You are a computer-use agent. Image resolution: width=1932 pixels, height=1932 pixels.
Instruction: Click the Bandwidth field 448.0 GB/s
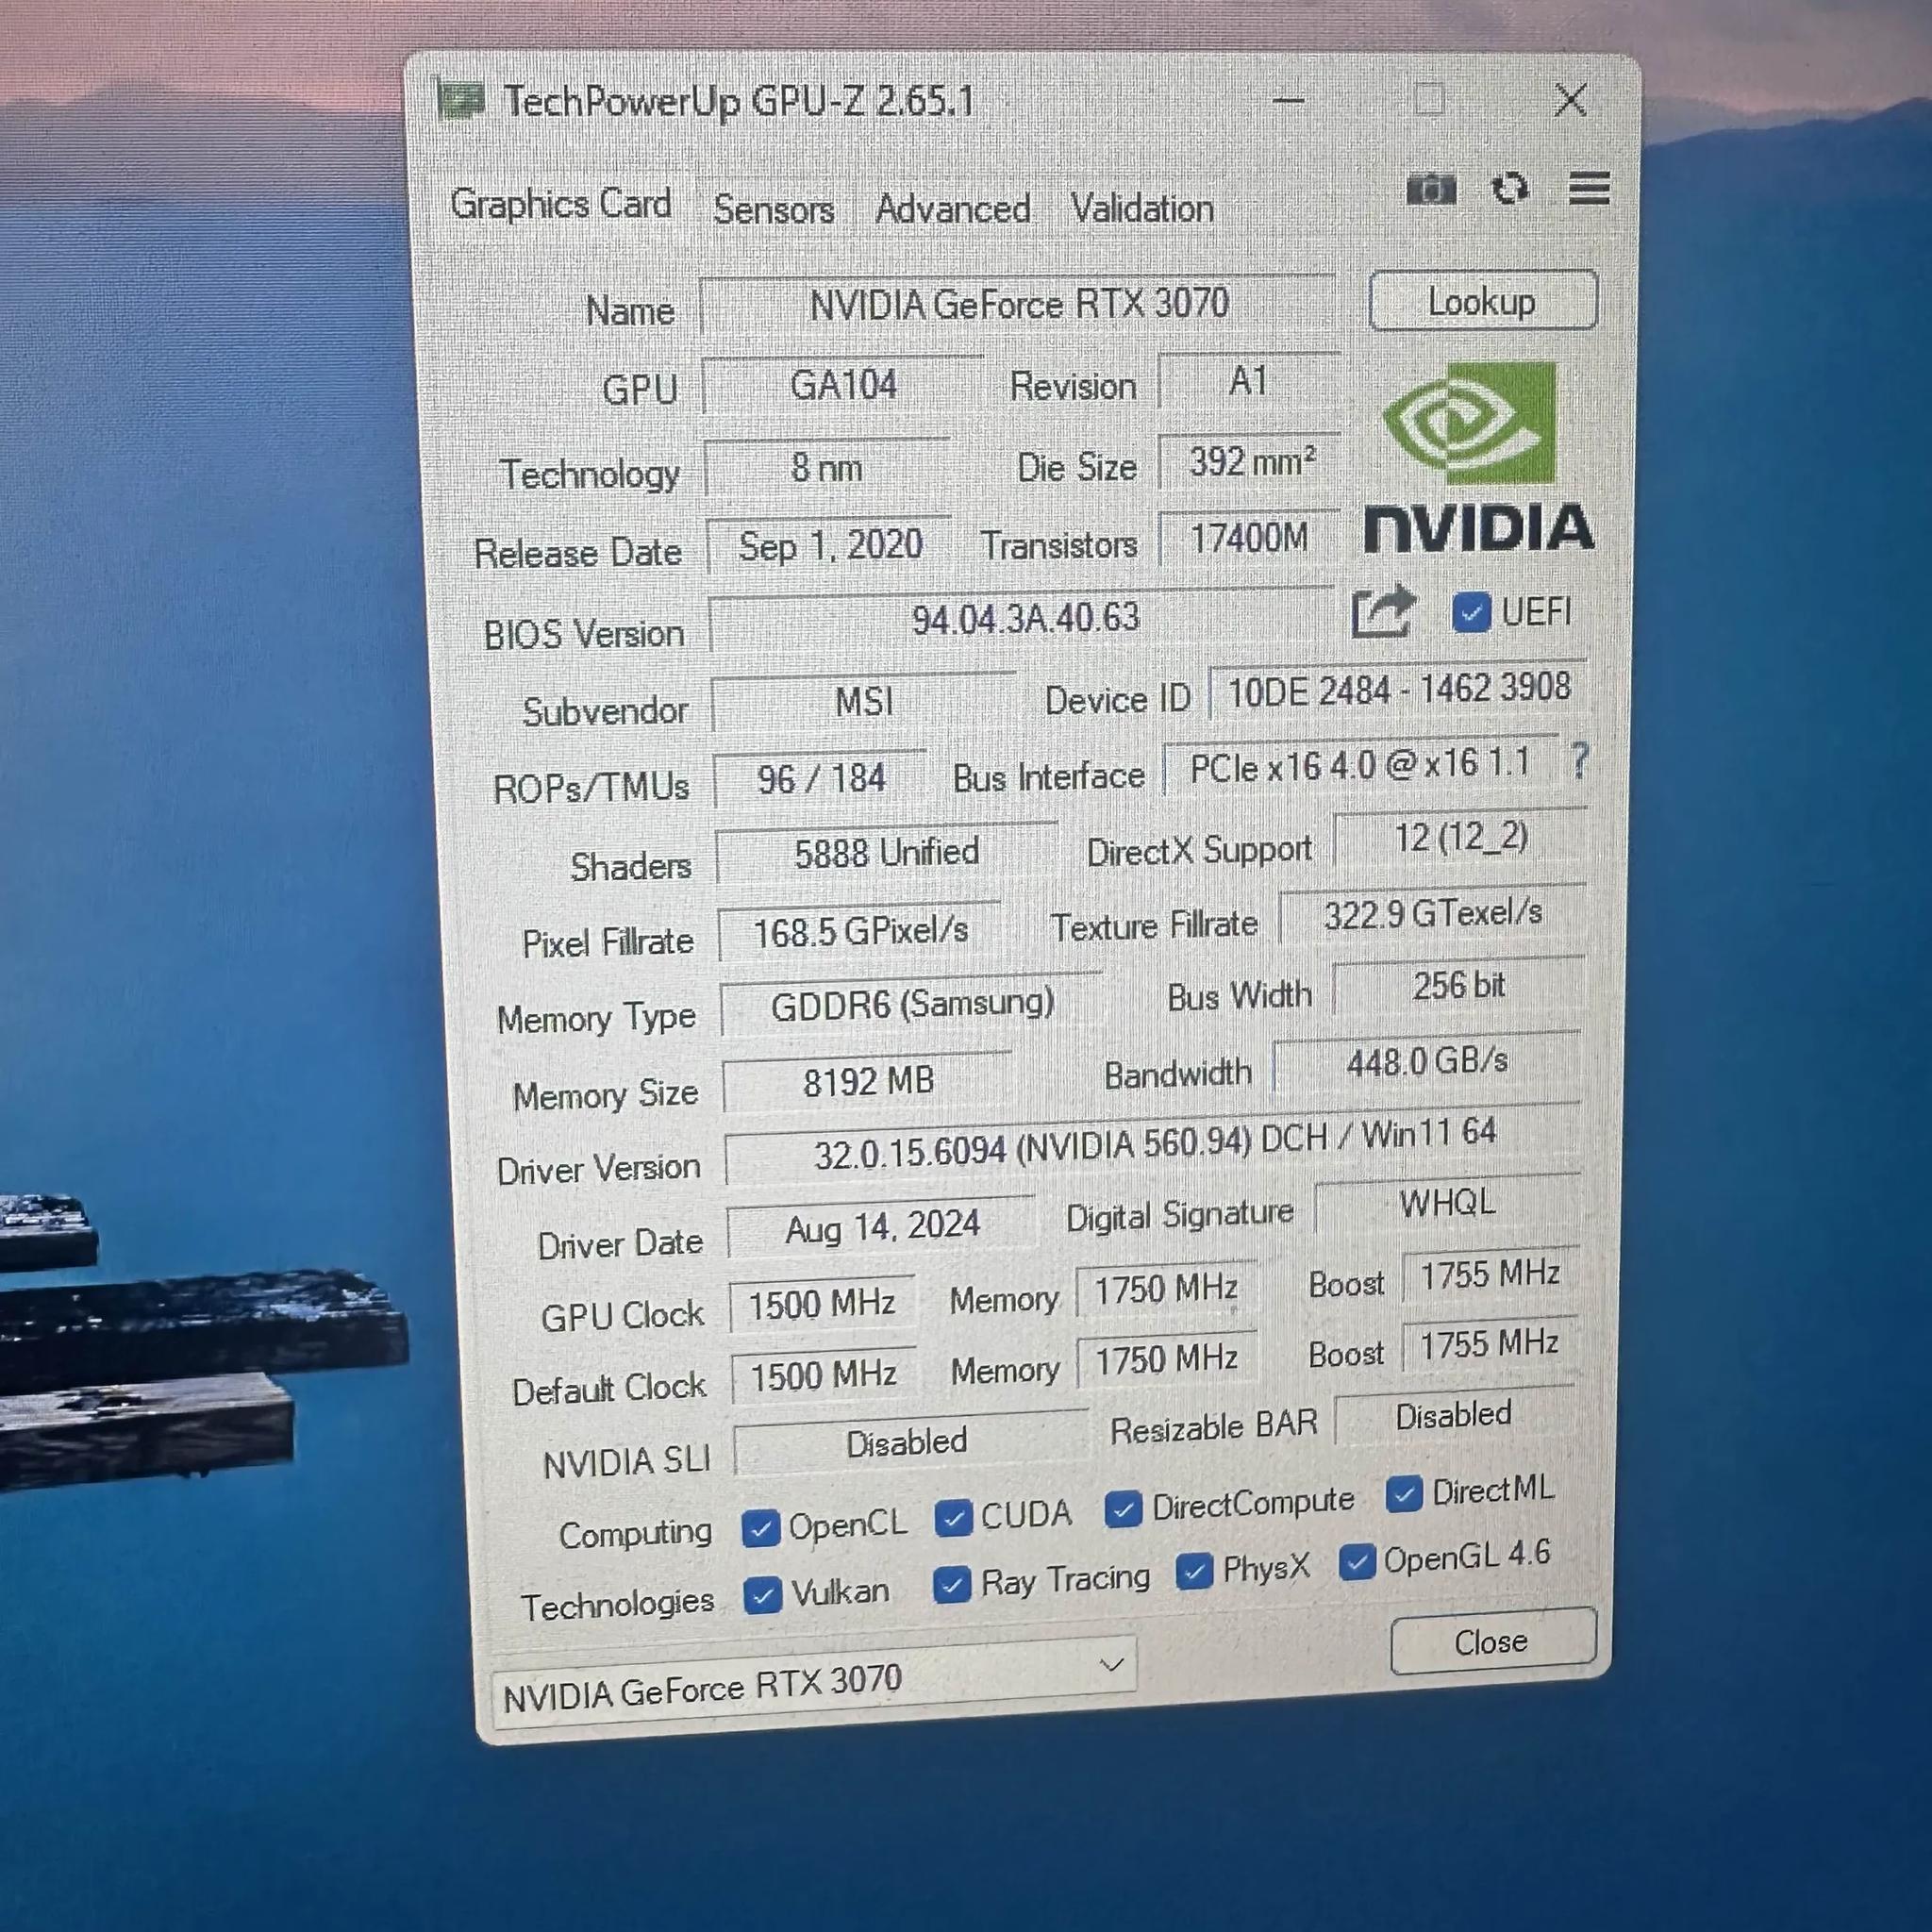pos(1426,1063)
